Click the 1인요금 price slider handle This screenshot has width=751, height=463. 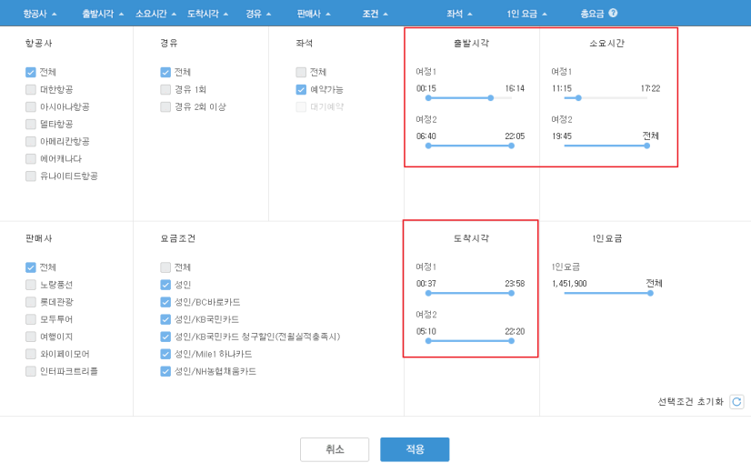click(x=650, y=293)
